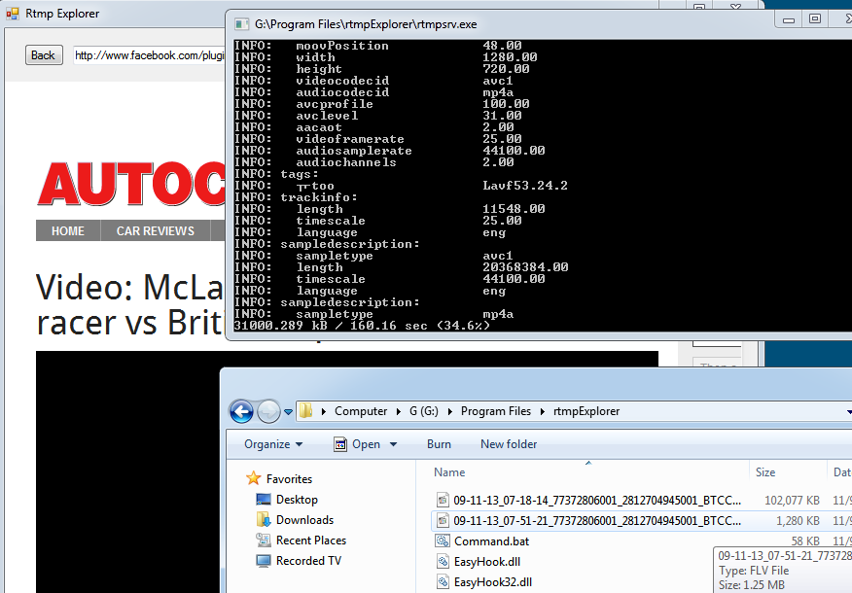Click the Video: McLa... article headline
The image size is (852, 593).
pos(130,304)
